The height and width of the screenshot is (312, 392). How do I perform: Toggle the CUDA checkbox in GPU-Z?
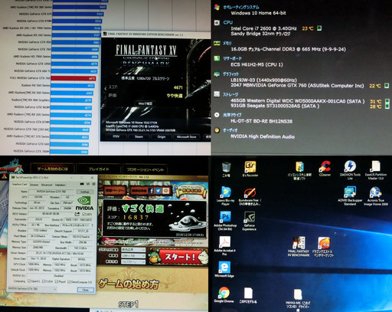pos(44,281)
